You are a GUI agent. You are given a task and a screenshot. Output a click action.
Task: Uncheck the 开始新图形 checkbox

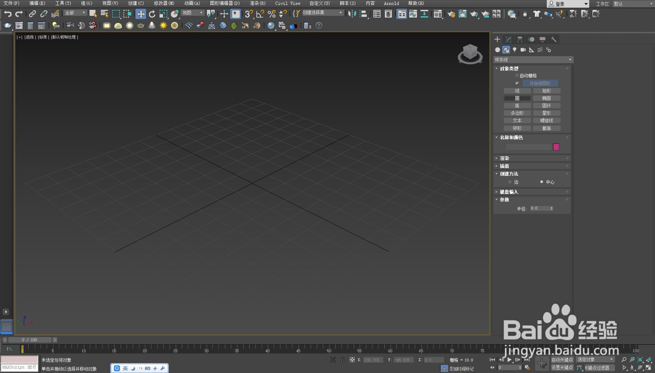coord(517,83)
